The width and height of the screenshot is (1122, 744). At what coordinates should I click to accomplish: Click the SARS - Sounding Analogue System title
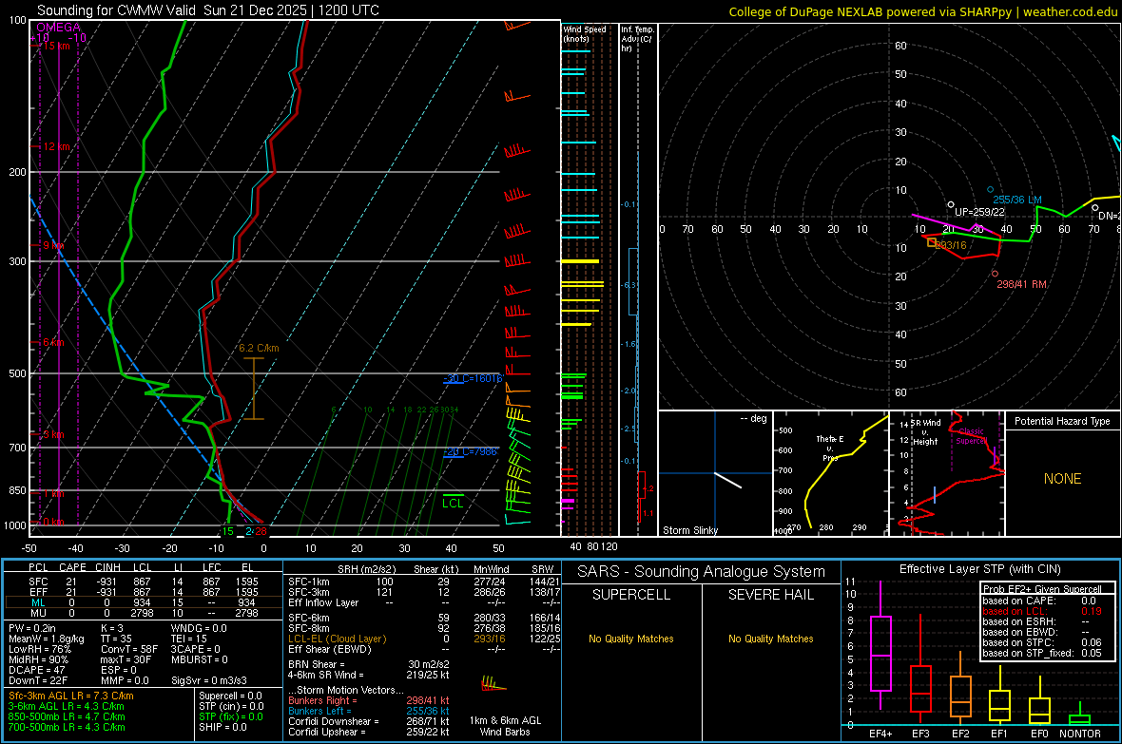coord(702,572)
